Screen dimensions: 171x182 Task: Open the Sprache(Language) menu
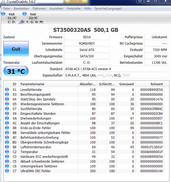(x=108, y=9)
